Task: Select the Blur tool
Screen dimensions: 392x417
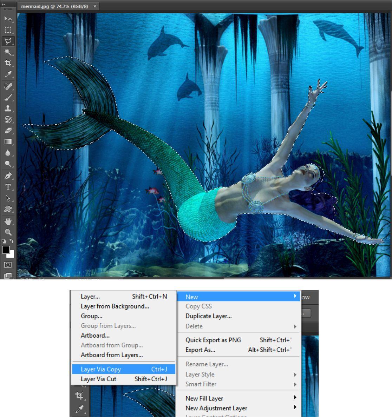Action: coord(8,153)
